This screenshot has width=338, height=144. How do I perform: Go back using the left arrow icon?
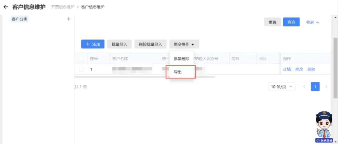pyautogui.click(x=6, y=7)
